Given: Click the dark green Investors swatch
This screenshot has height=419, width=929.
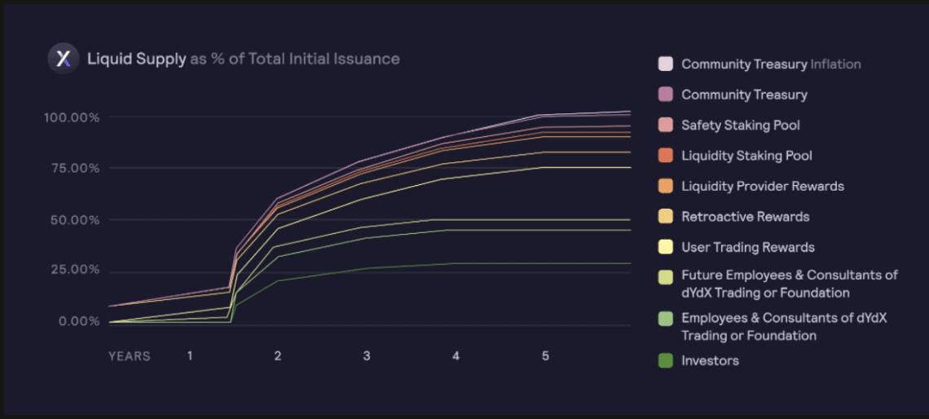Looking at the screenshot, I should point(665,360).
